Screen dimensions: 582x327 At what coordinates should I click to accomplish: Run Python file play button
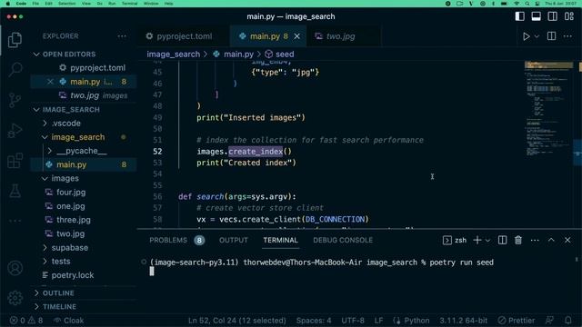(x=526, y=36)
